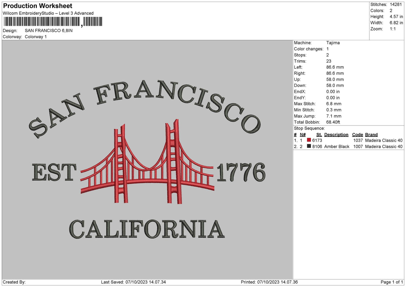Screen dimensions: 406x287
Task: Select thread number 8106 in stop sequence
Action: [317, 146]
